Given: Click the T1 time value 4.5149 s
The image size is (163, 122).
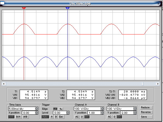Looking at the screenshot, I should 37,92.
